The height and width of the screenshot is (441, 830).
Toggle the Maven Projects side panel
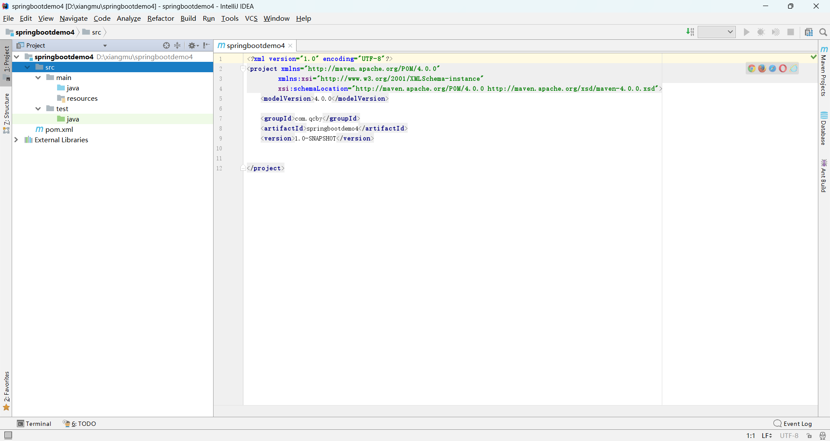tap(824, 71)
